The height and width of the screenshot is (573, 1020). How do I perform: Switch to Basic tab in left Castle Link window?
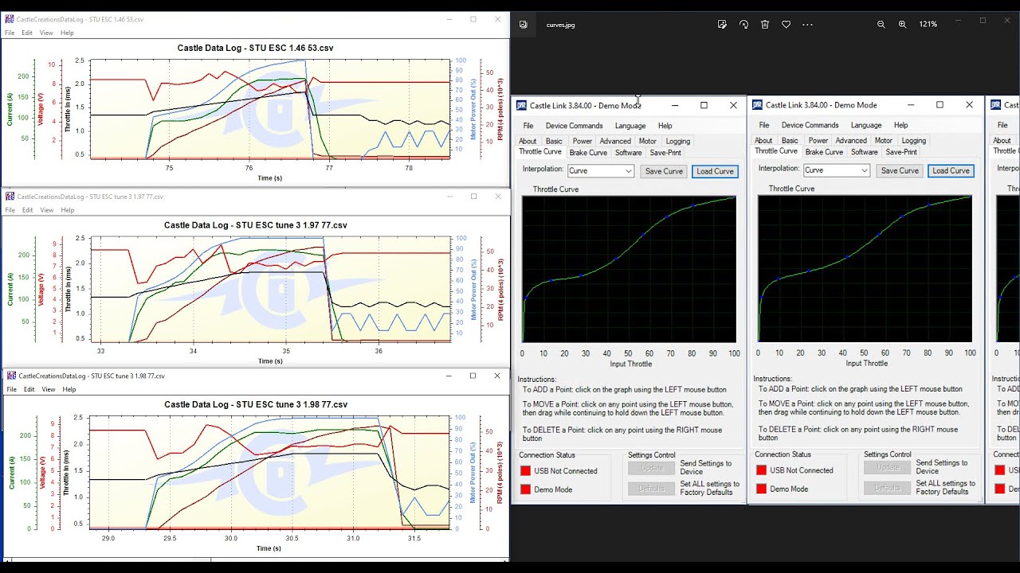pos(554,141)
